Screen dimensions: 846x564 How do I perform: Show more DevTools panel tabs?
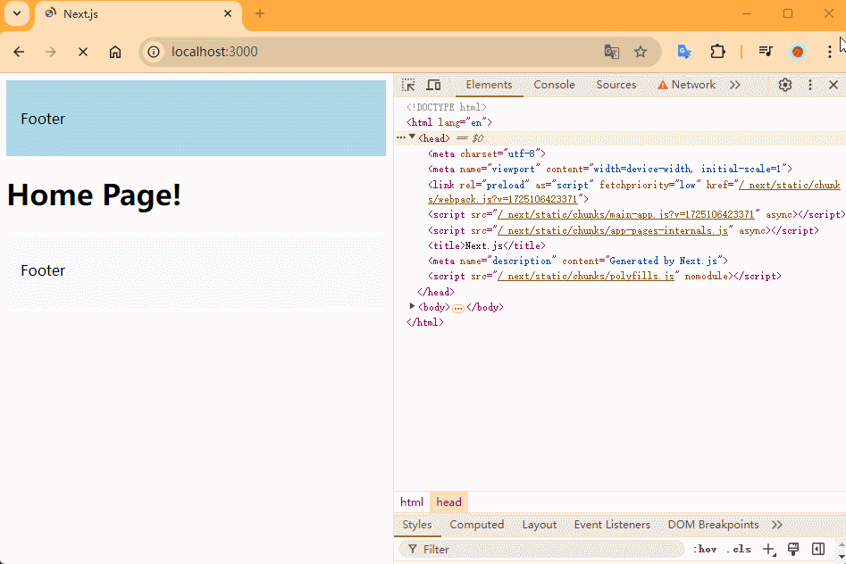(x=735, y=85)
